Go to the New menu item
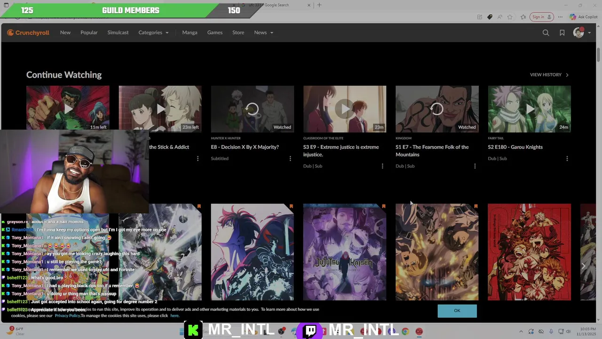This screenshot has width=602, height=339. pyautogui.click(x=65, y=32)
